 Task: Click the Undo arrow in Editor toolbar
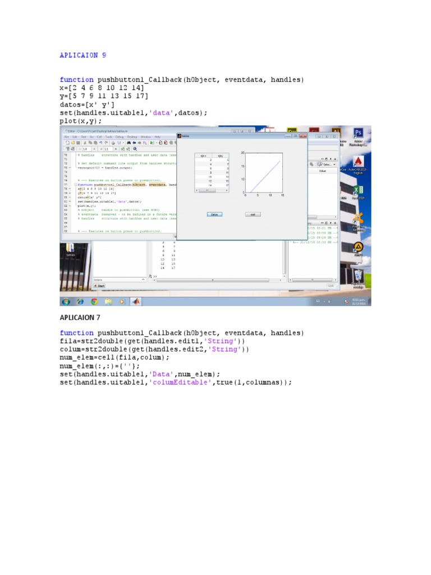pos(101,143)
